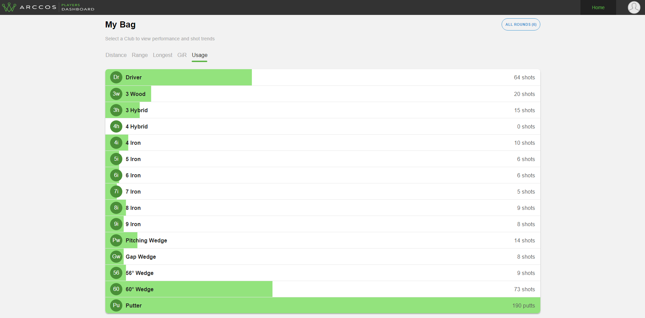Select the Putter 'Pu' badge
Screen dimensions: 645x318
click(x=116, y=305)
